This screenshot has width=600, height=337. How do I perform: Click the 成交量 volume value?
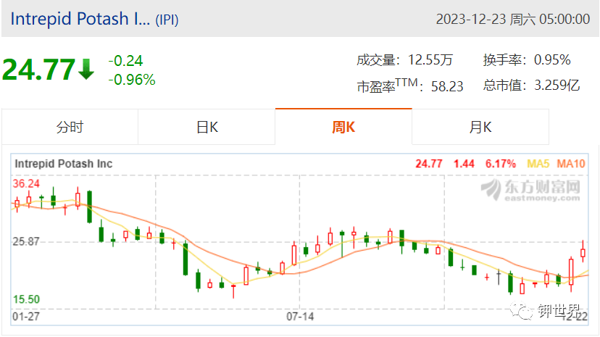point(430,60)
